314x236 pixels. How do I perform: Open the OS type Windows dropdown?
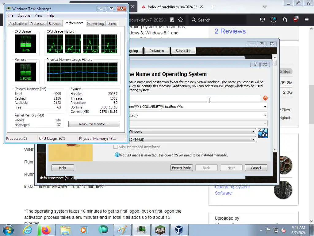click(x=253, y=132)
